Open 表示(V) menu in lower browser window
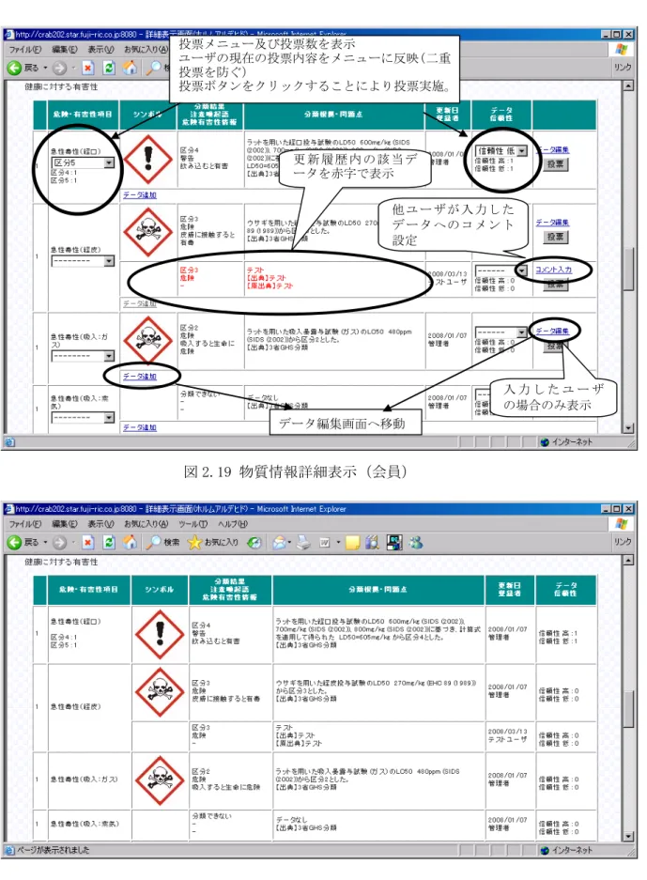647x880 pixels. (x=101, y=524)
